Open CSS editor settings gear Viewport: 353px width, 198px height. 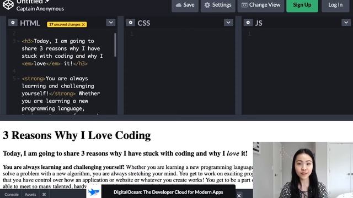coord(131,23)
